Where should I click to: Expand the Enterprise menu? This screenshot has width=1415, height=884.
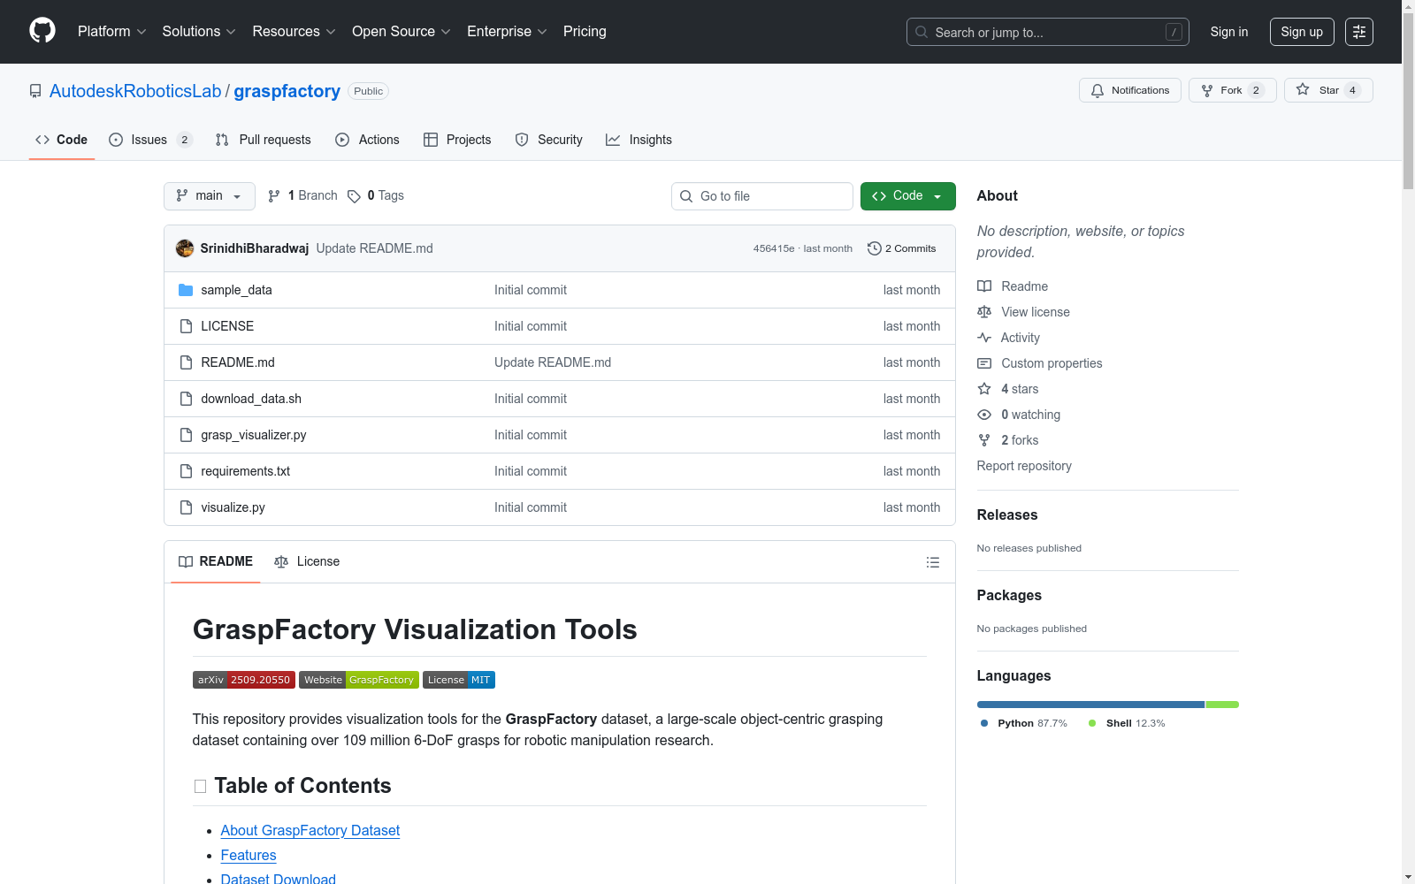507,32
